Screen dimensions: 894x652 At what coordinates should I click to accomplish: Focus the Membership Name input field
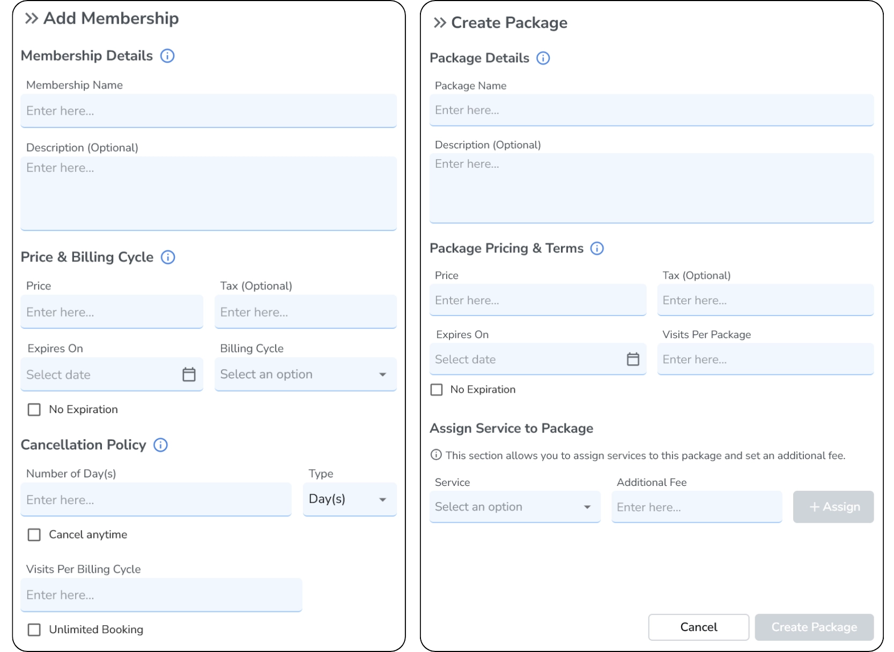tap(208, 111)
